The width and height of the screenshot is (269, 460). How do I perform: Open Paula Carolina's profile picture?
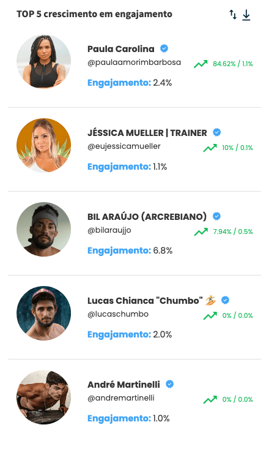(43, 61)
